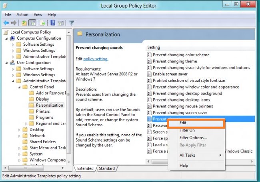Collapse the User Configuration node
Screen dimensions: 260x182
point(6,63)
